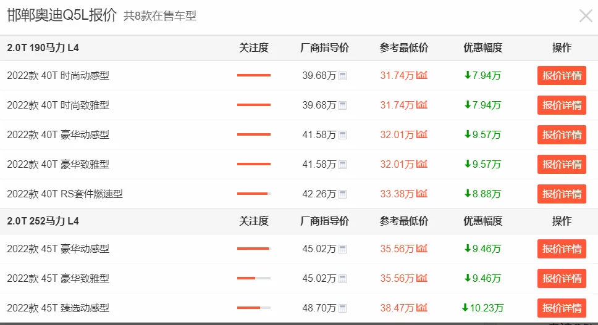Click lowest price 31.74万 for 40T 时尚动感型
The height and width of the screenshot is (325, 598).
pos(397,76)
